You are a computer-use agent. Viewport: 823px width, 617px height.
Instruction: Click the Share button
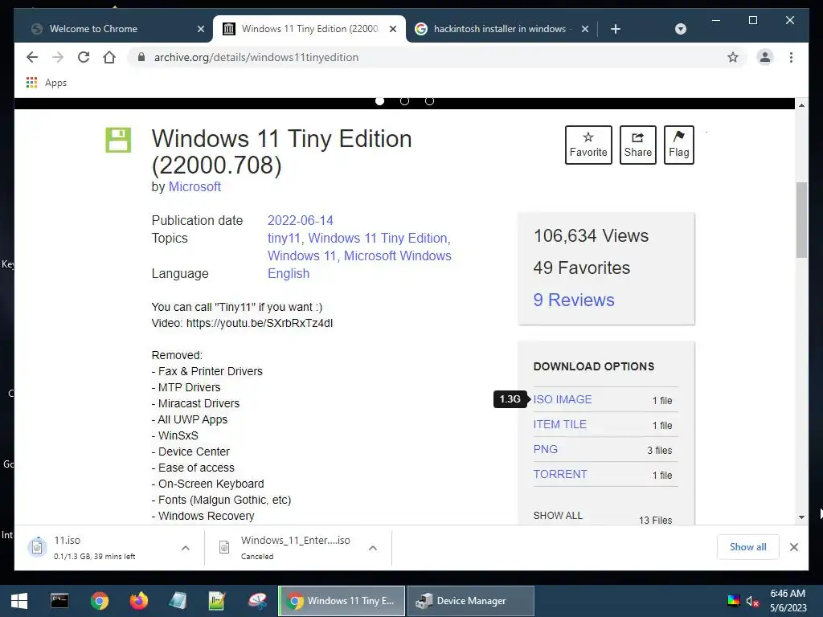[637, 145]
